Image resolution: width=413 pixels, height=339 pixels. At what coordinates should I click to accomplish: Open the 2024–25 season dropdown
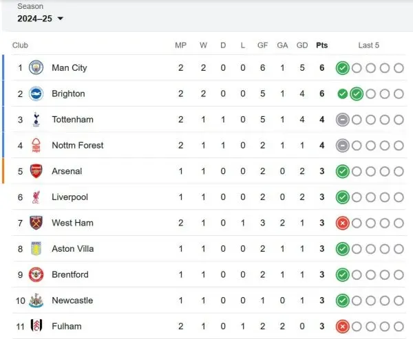tap(41, 19)
